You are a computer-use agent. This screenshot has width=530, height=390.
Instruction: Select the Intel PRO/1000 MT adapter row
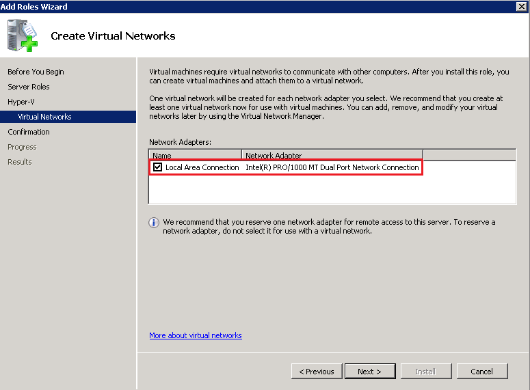332,167
